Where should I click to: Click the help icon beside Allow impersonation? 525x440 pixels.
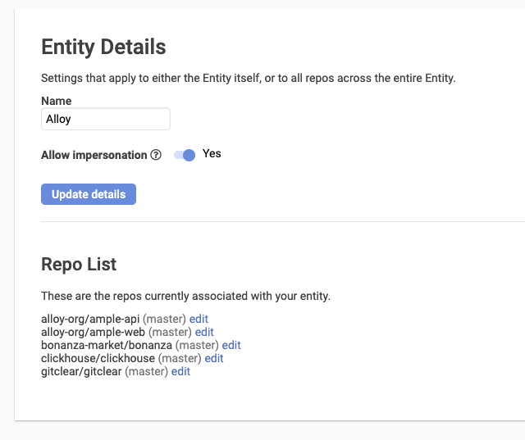pyautogui.click(x=156, y=155)
